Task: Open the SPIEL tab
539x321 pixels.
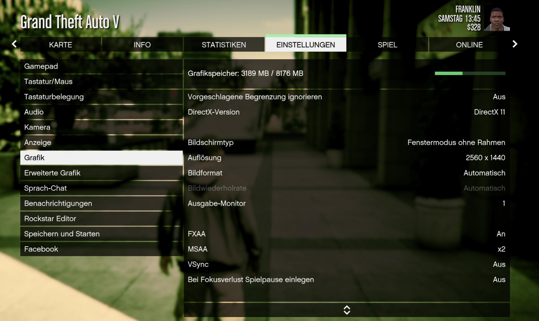Action: click(x=387, y=45)
